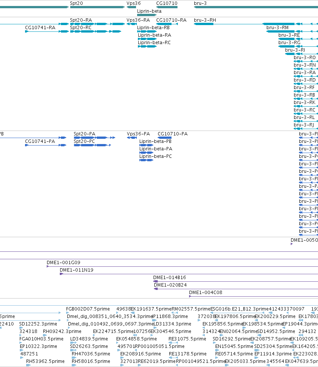Click EST label RH58016.5prime
The image size is (318, 367).
91,361
